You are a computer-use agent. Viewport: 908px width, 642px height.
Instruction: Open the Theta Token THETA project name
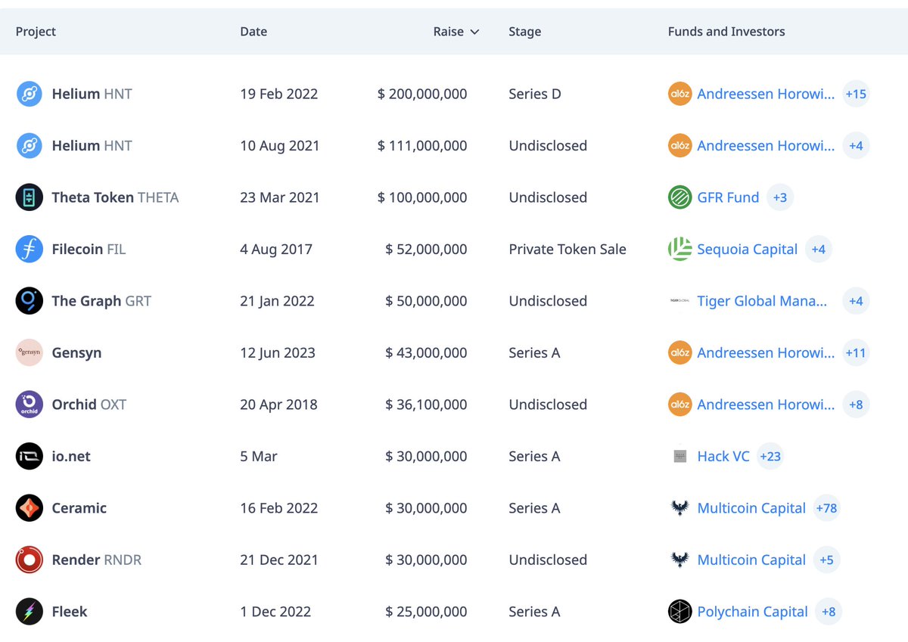click(x=115, y=197)
